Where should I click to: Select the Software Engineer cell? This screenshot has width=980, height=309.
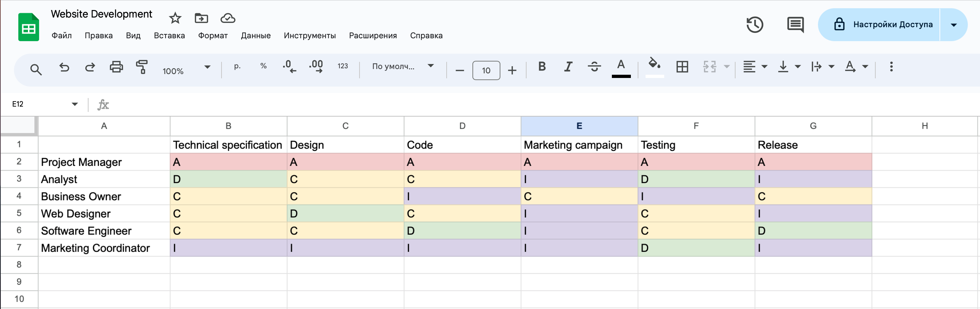click(x=104, y=231)
